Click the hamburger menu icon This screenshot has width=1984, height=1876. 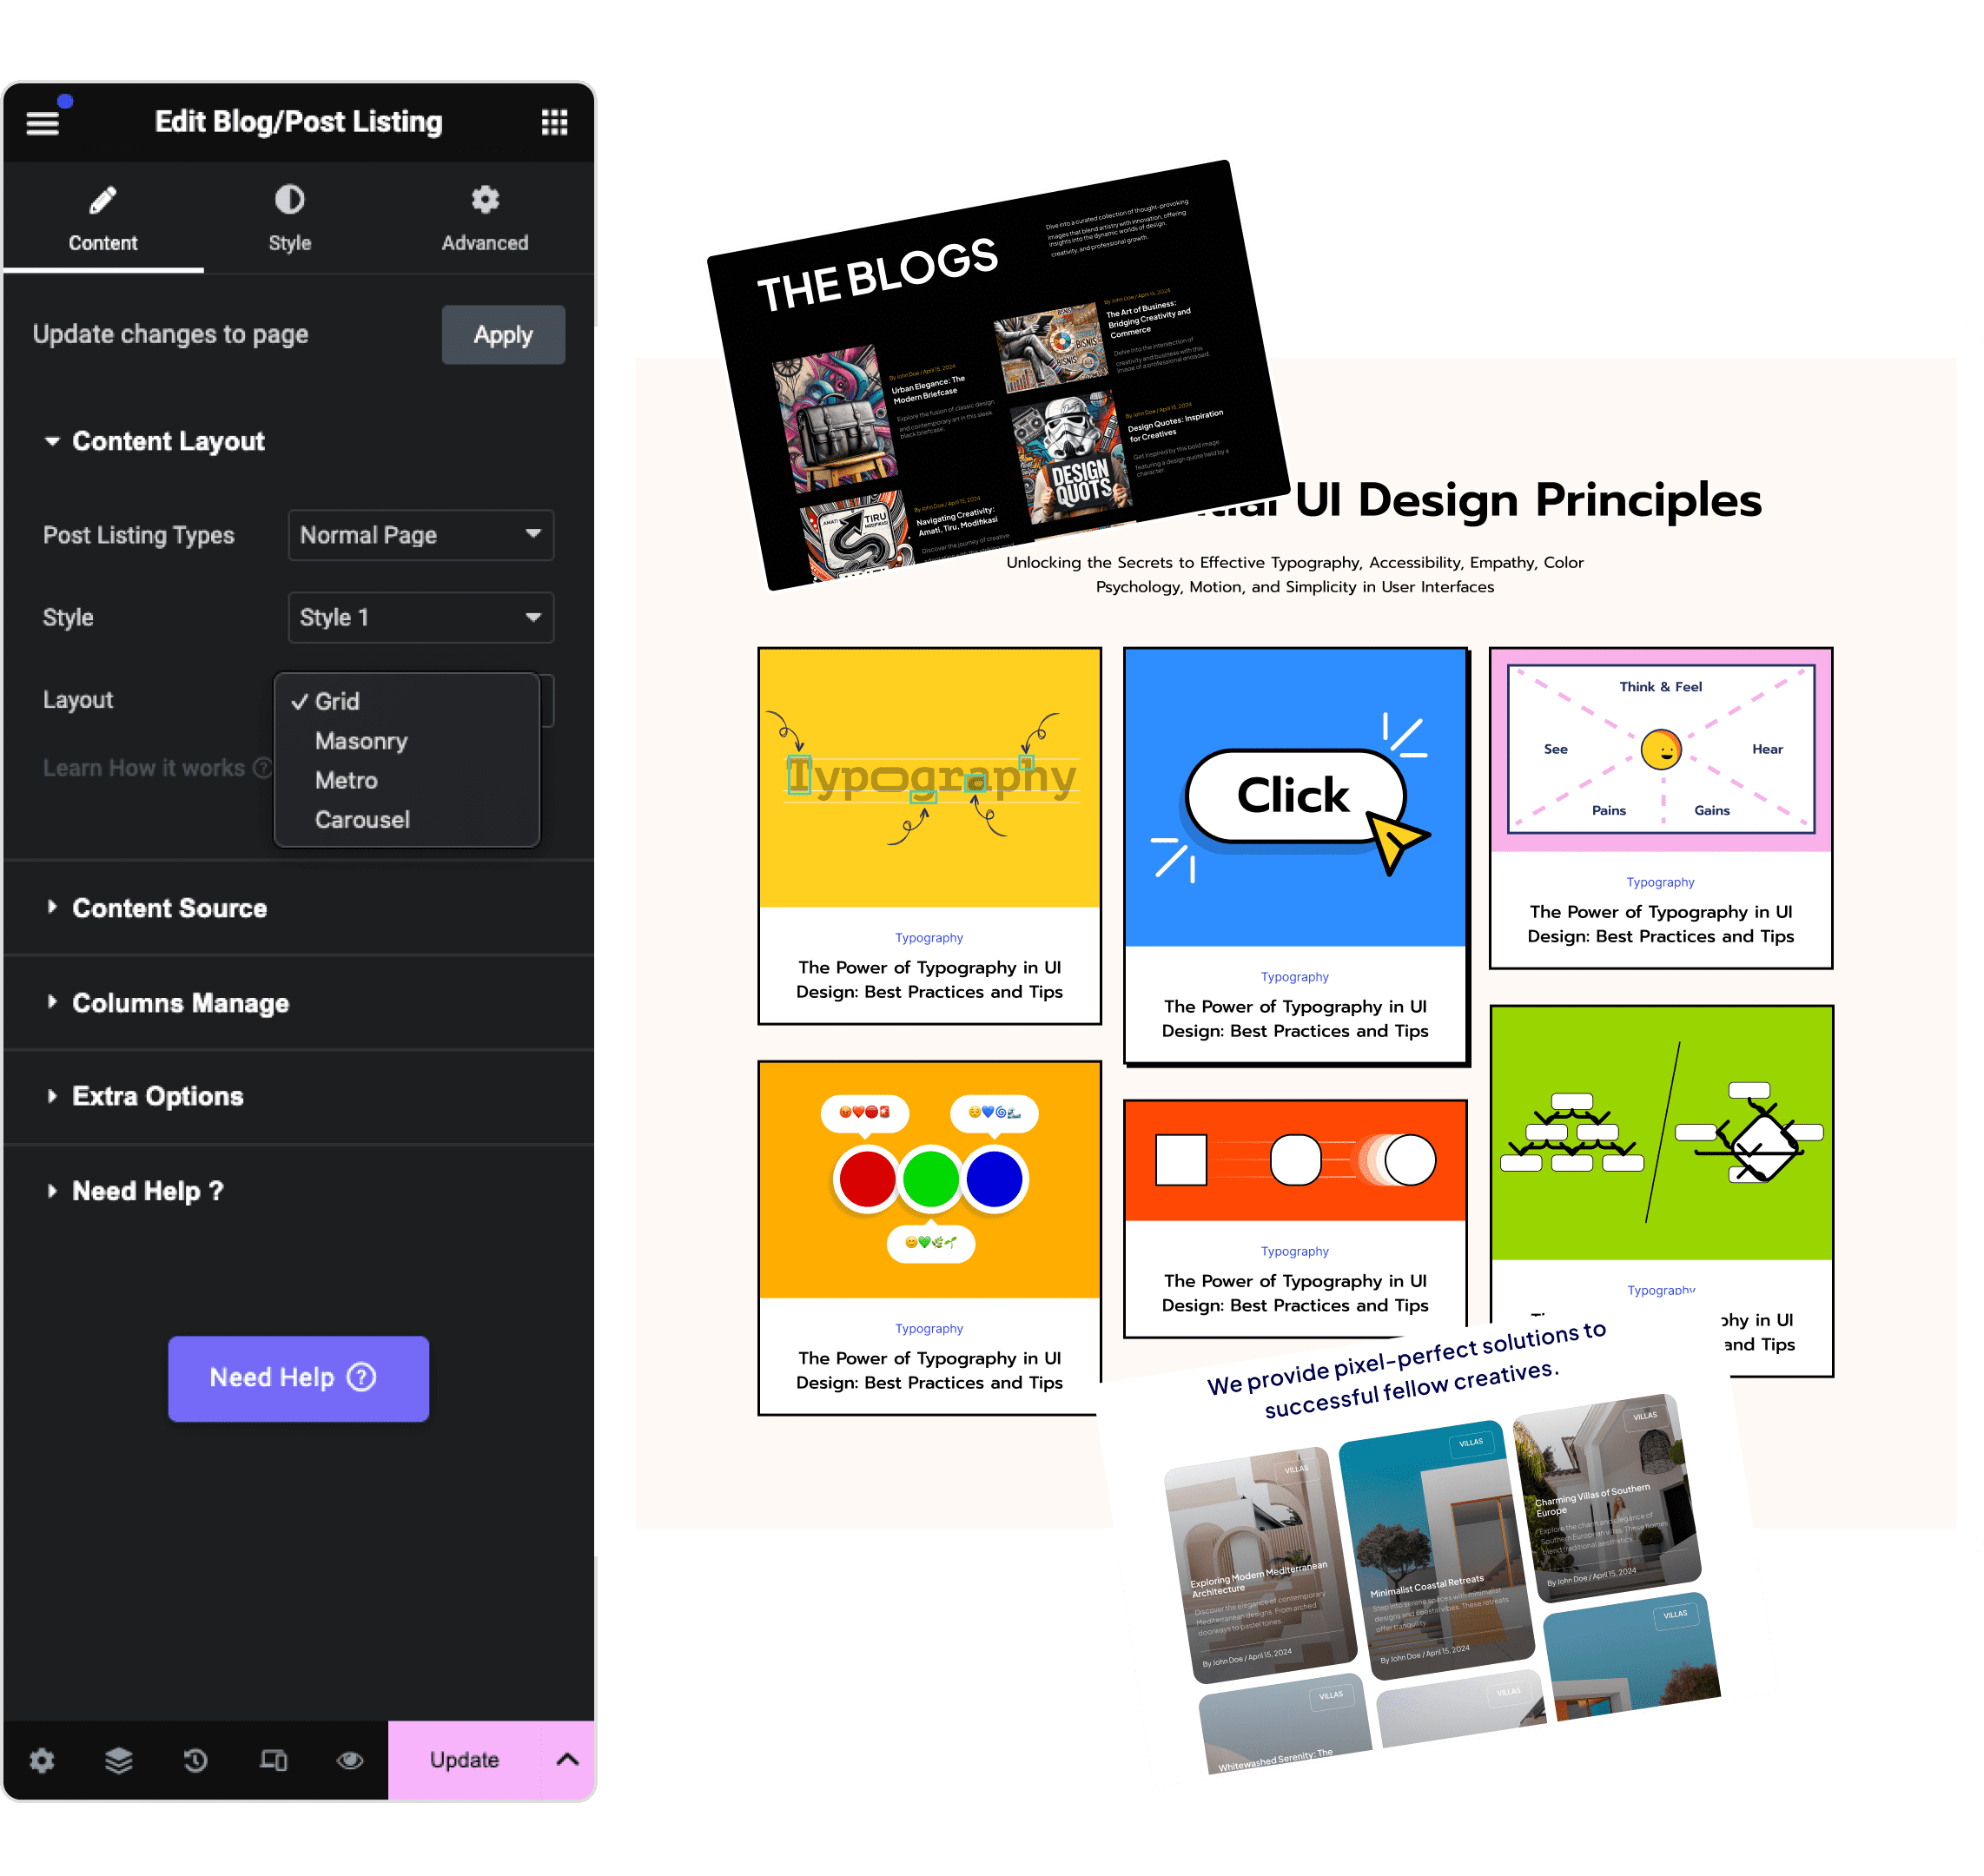43,122
